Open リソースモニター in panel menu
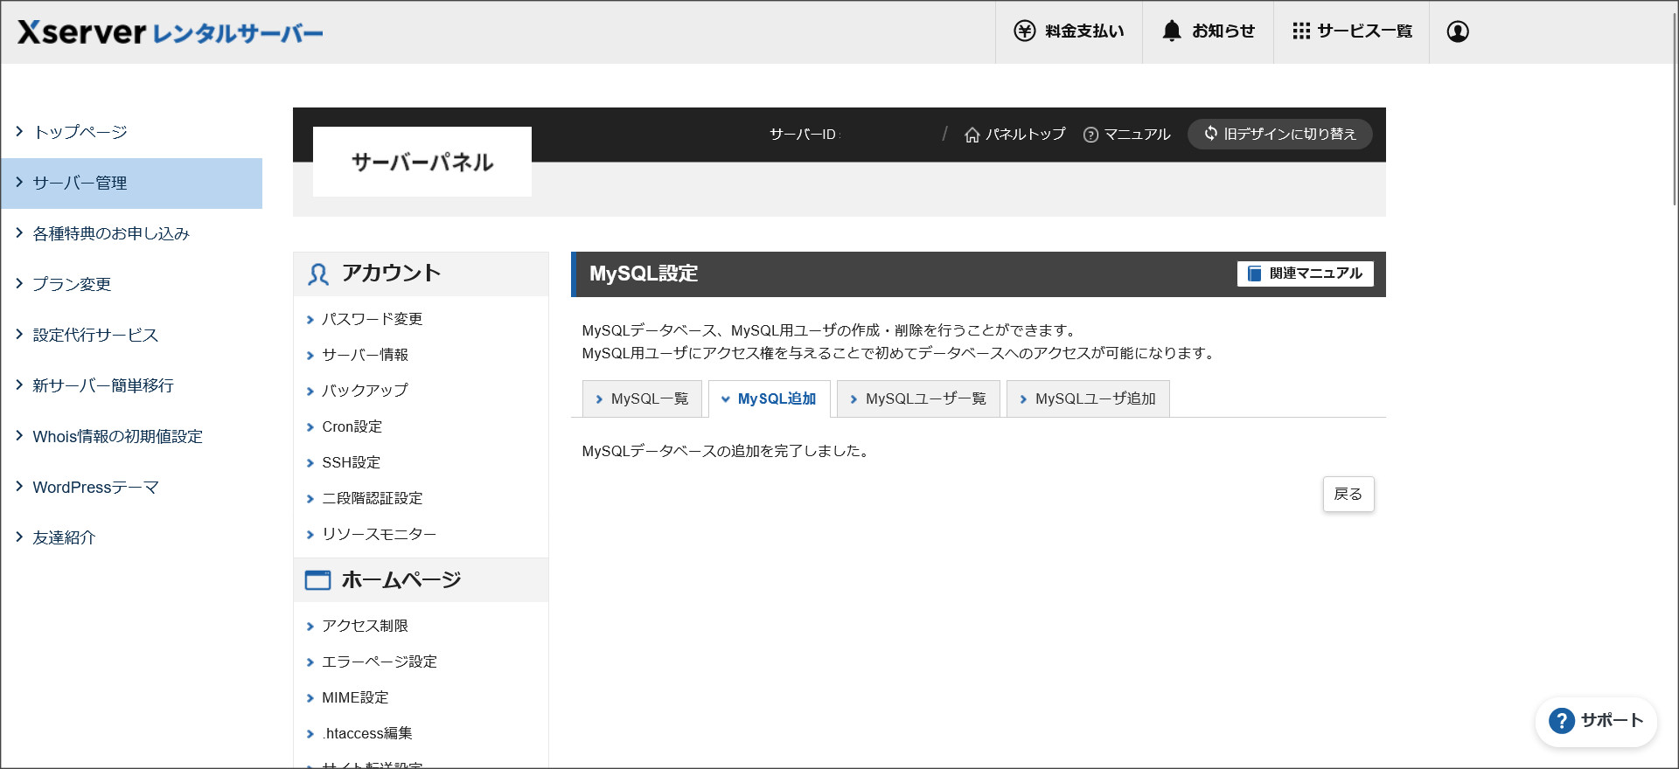1679x769 pixels. pyautogui.click(x=379, y=534)
